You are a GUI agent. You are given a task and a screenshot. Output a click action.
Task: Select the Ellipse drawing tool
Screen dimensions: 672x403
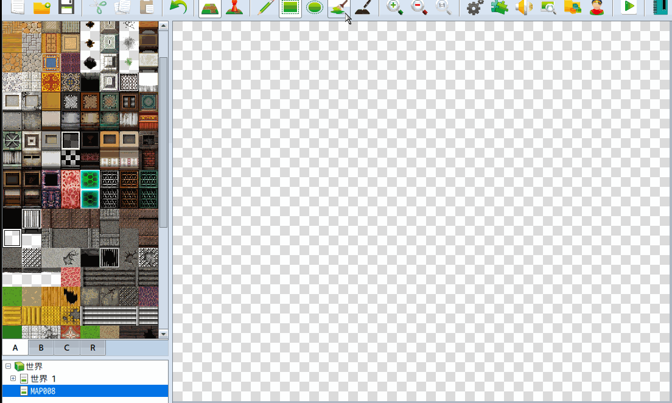tap(315, 7)
